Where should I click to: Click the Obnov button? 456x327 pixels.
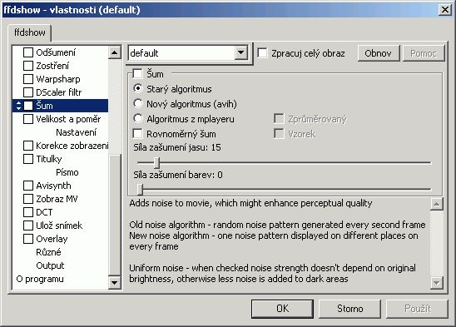[x=379, y=53]
